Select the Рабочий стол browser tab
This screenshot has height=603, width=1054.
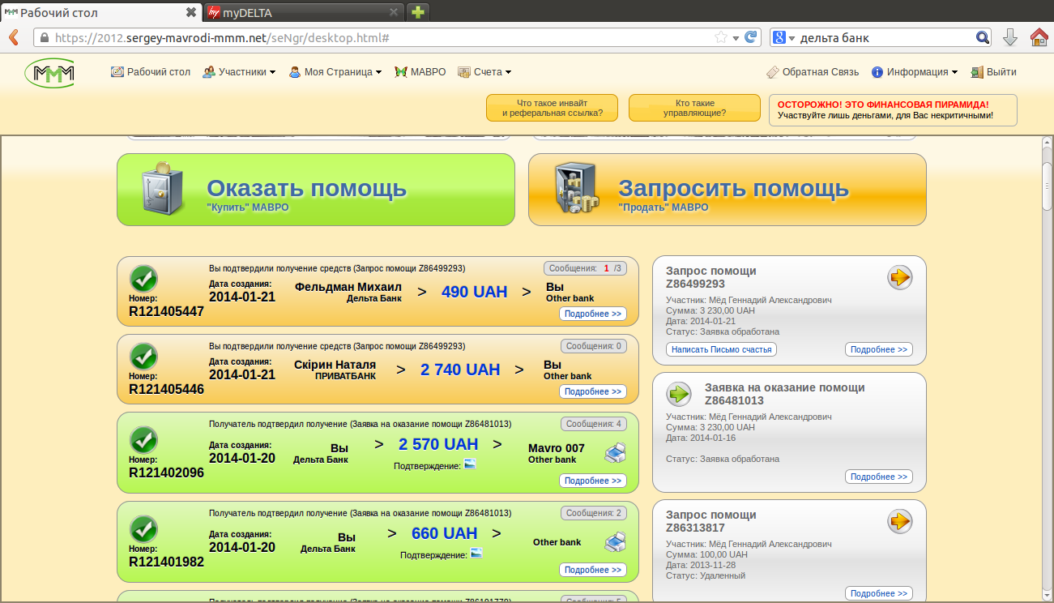coord(100,12)
